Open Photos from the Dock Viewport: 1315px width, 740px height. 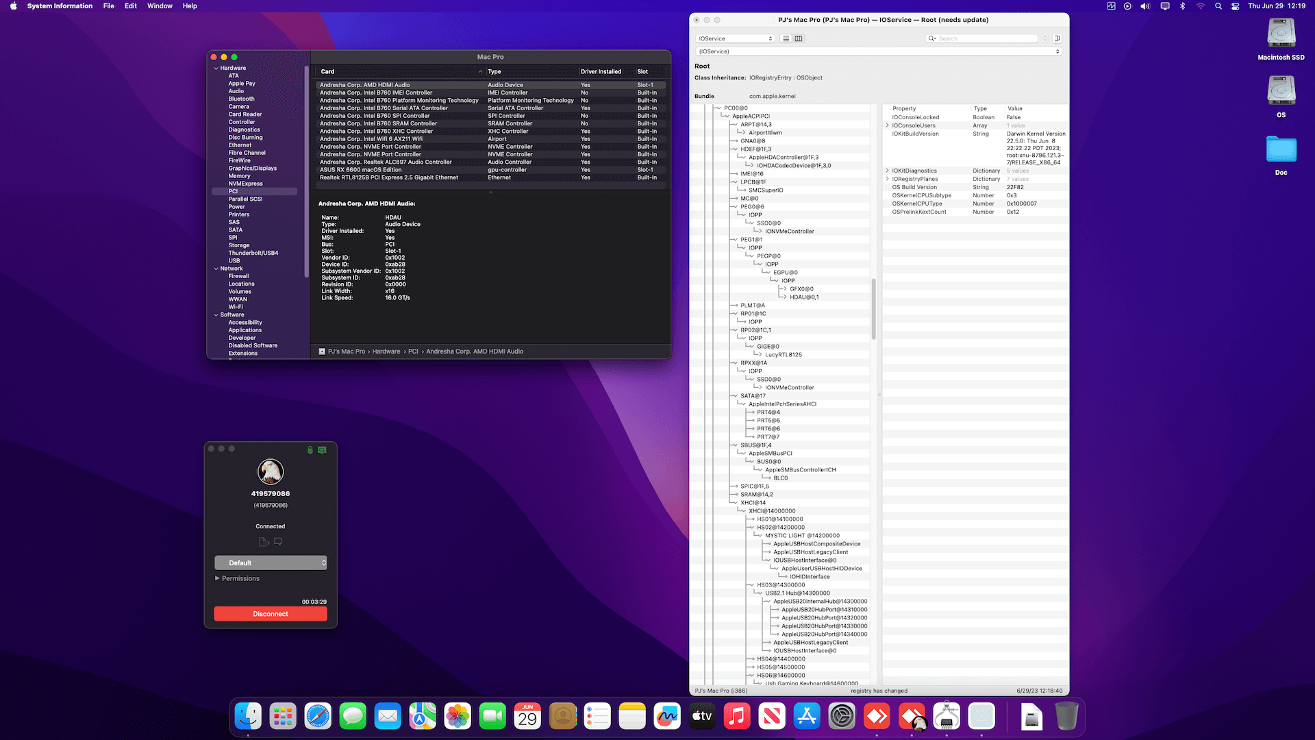pyautogui.click(x=458, y=717)
